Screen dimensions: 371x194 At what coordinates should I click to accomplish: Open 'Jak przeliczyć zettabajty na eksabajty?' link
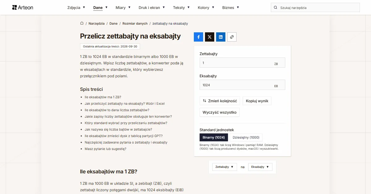tap(125, 103)
